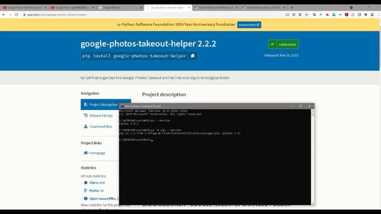Image resolution: width=381 pixels, height=214 pixels.
Task: Click the browser address bar URL
Action: click(57, 14)
